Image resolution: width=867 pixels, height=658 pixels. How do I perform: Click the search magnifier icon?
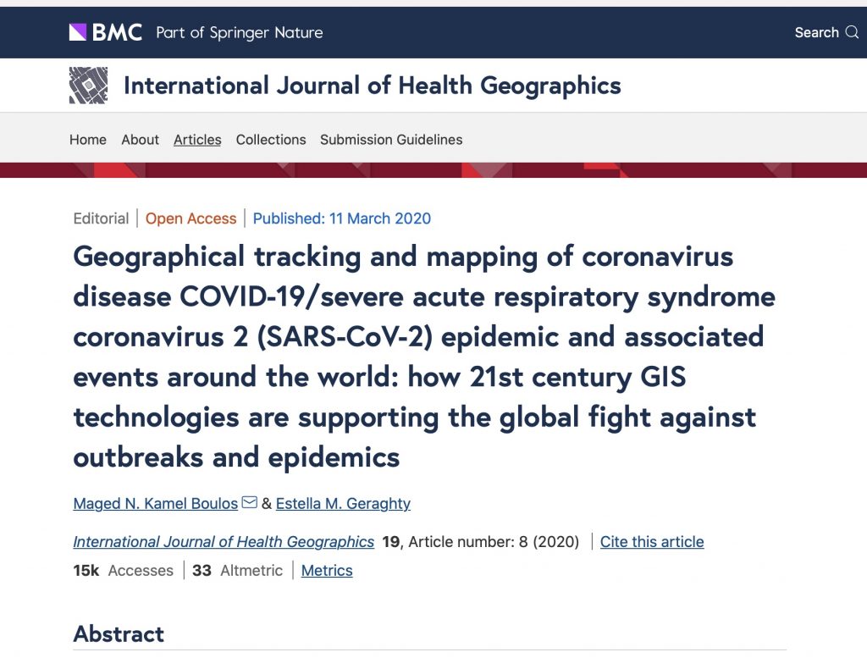pos(852,32)
